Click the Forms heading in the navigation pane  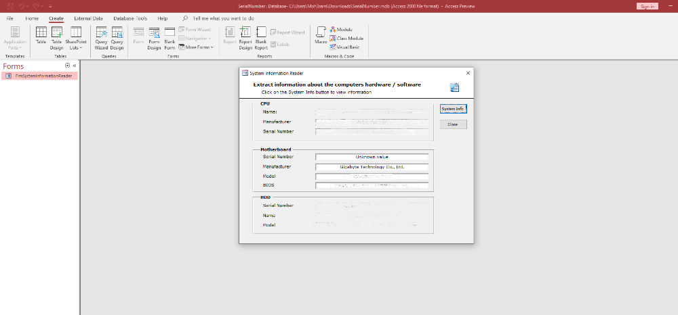coord(14,66)
